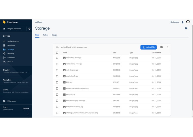Click the Upload file button
This screenshot has height=137, width=193.
click(149, 47)
